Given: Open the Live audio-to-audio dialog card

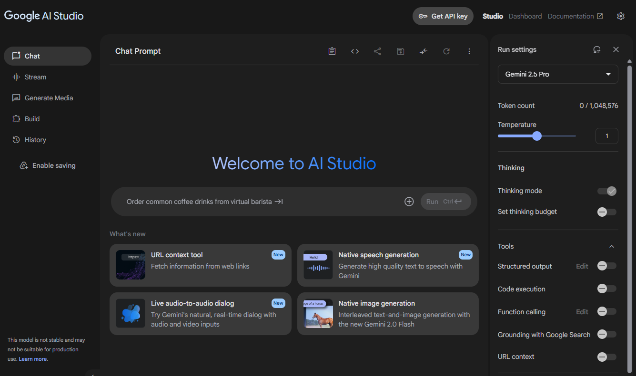Looking at the screenshot, I should click(201, 314).
